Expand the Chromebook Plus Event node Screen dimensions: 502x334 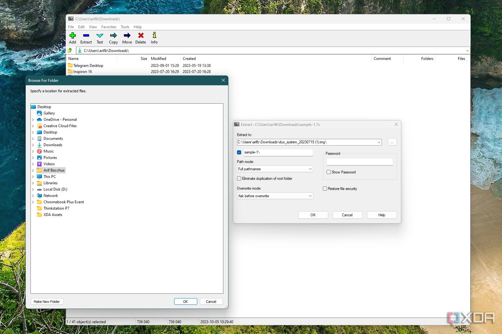tap(33, 202)
